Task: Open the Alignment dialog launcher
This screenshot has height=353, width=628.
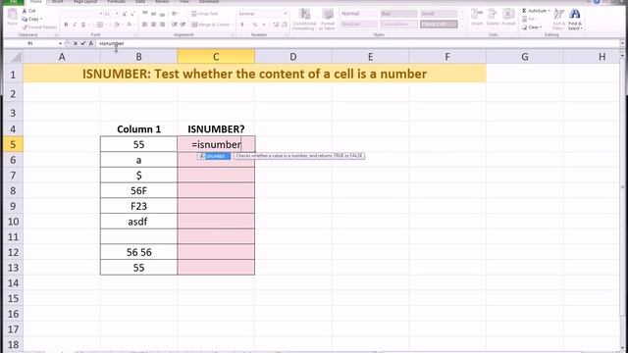Action: pos(234,35)
